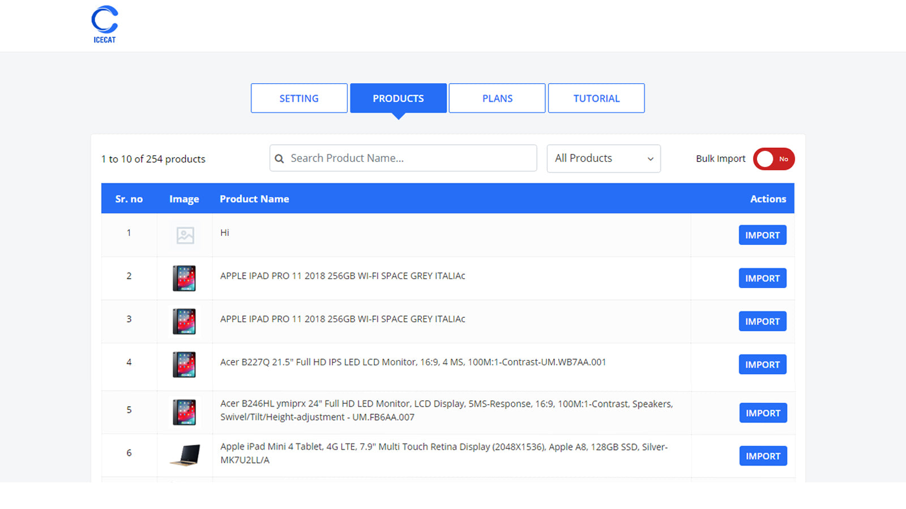Open iPad thumbnail in row 2
906x509 pixels.
(x=185, y=278)
